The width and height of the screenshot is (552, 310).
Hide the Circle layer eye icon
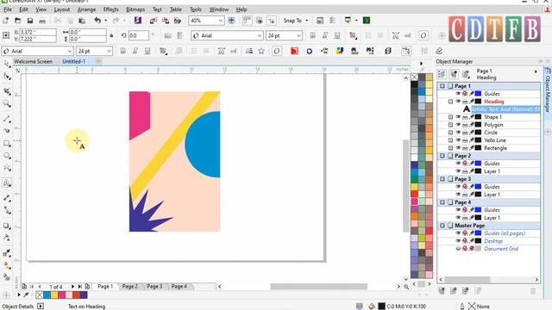point(458,132)
